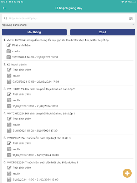The width and height of the screenshot is (137, 183).
Task: Tap the search magnifier icon
Action: tap(6, 18)
